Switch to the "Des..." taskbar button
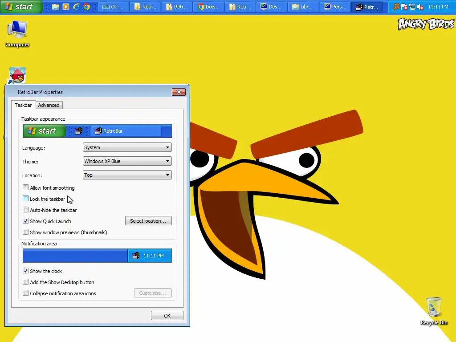456x342 pixels. pyautogui.click(x=272, y=7)
